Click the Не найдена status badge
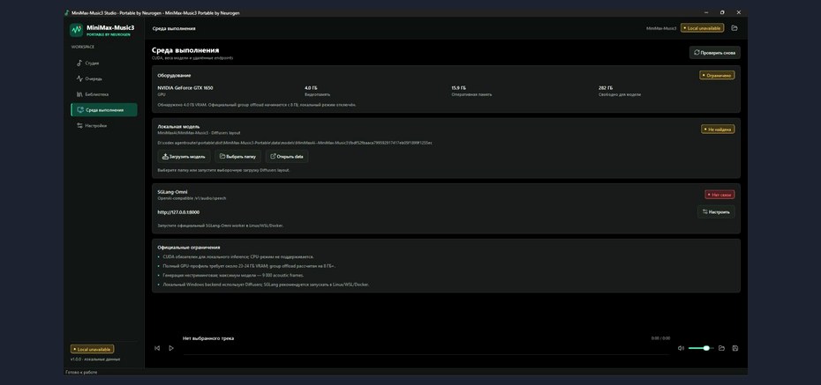The width and height of the screenshot is (821, 385). tap(718, 129)
